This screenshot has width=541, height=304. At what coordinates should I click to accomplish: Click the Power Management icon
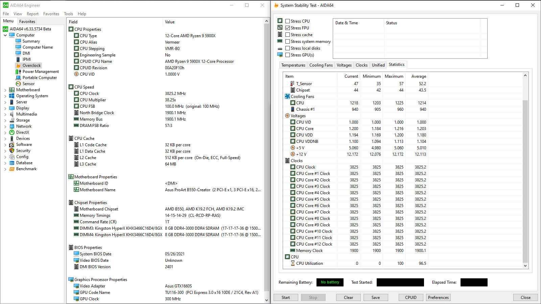point(18,72)
